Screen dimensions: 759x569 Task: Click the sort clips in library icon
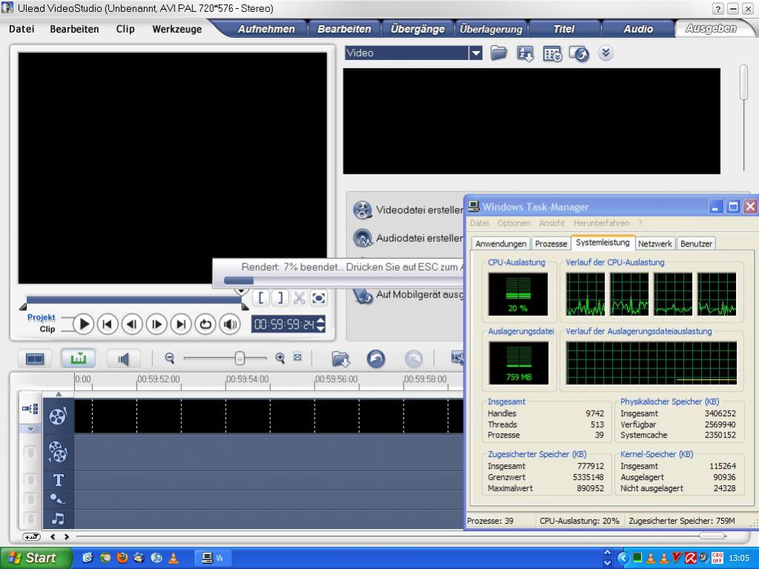click(x=526, y=53)
